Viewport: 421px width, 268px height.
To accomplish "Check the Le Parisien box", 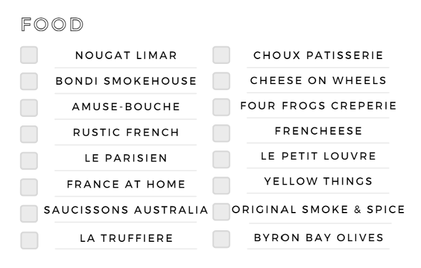I will 29,161.
